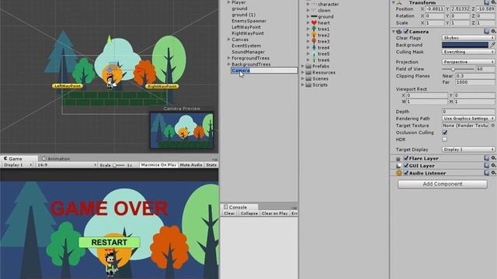Screen dimensions: 497x279
Task: Select the RightWayPoint label in Scene view
Action: [x=162, y=86]
